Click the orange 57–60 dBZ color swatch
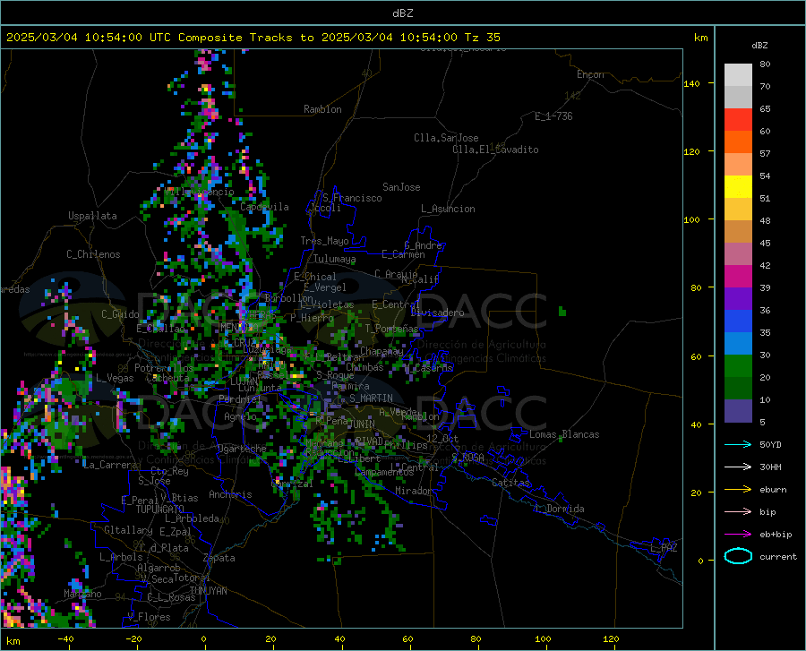Image resolution: width=806 pixels, height=651 pixels. coord(738,142)
